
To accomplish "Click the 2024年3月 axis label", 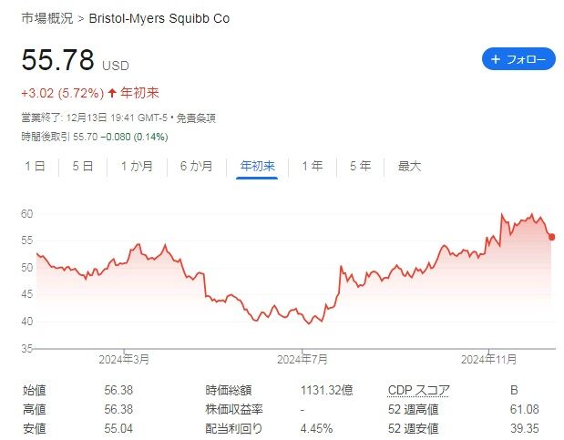I will pyautogui.click(x=124, y=360).
